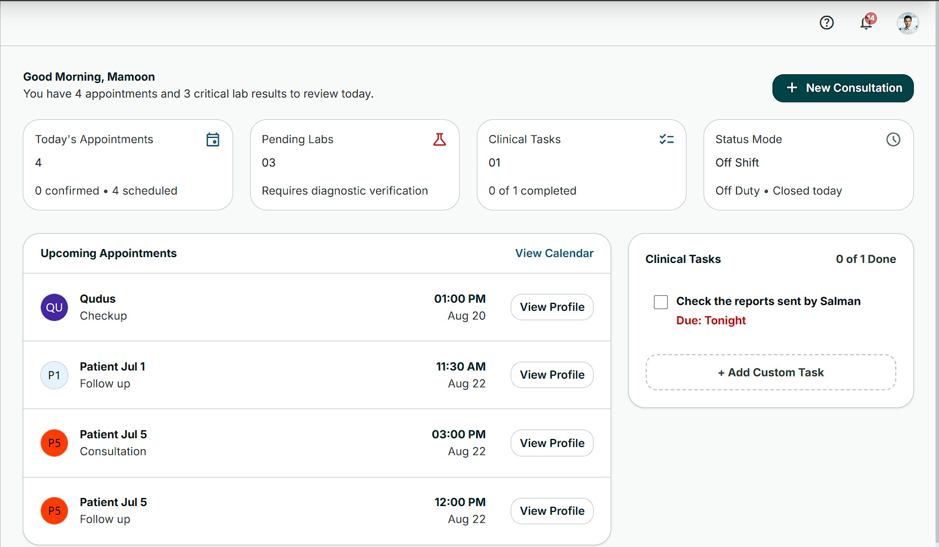Open the Today's Appointments card
This screenshot has height=547, width=939.
click(x=128, y=165)
